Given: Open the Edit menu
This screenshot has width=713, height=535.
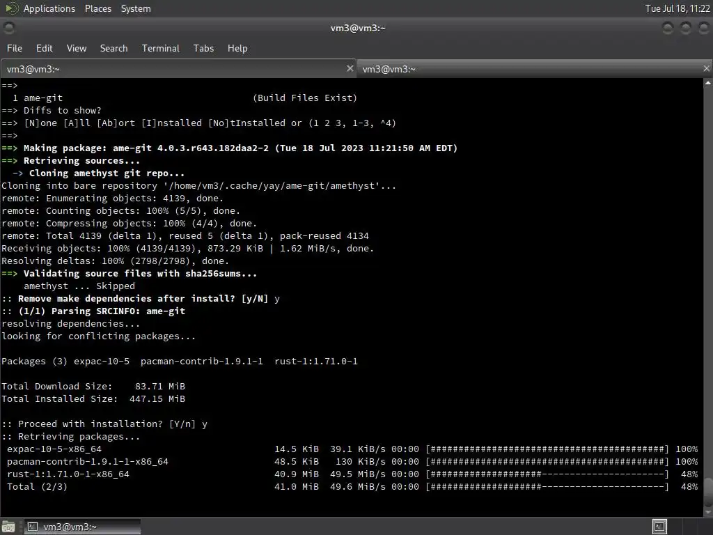Looking at the screenshot, I should click(x=44, y=48).
